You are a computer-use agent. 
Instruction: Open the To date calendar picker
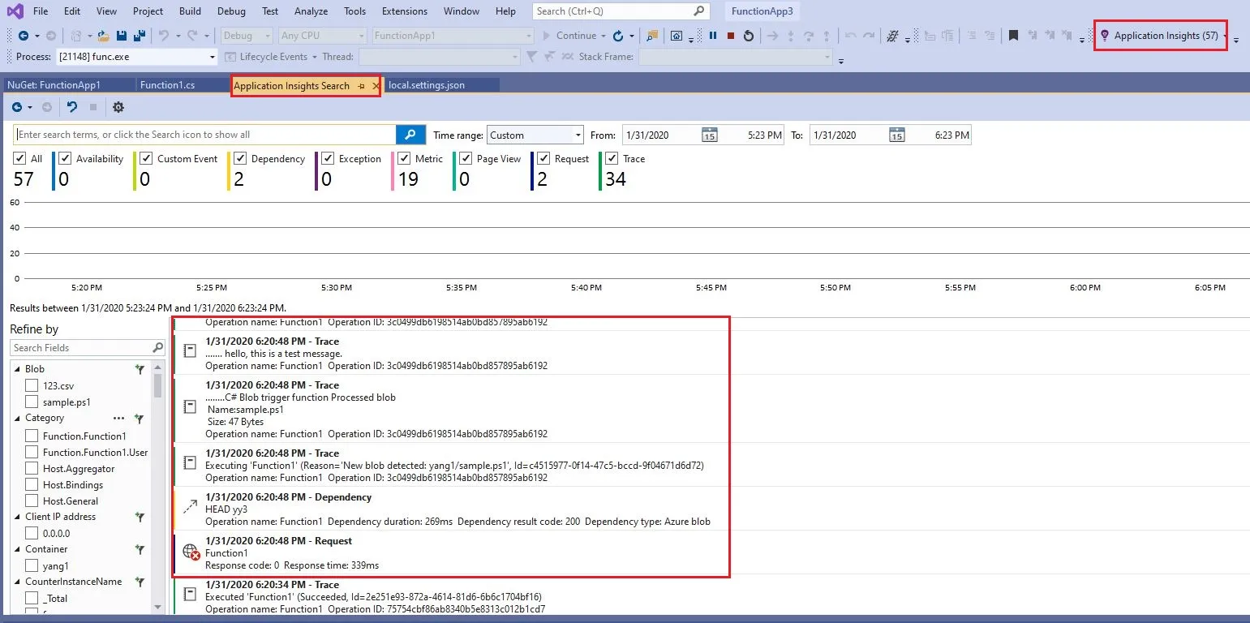pos(896,135)
